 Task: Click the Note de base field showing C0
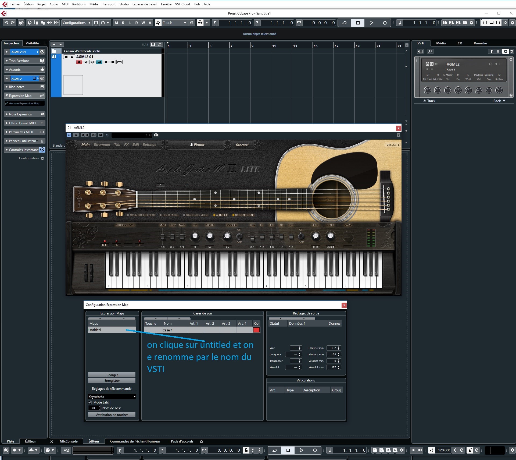94,408
